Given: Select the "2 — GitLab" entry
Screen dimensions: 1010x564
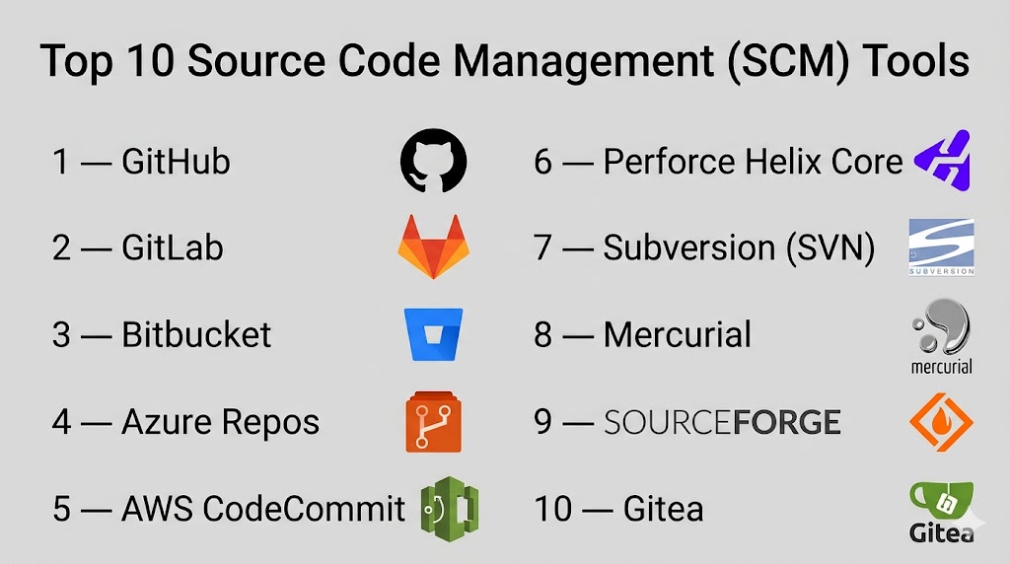Looking at the screenshot, I should [138, 247].
